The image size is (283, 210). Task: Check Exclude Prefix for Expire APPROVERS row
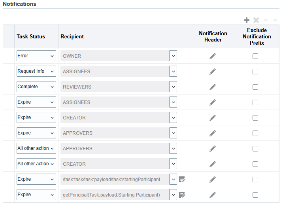click(x=255, y=133)
